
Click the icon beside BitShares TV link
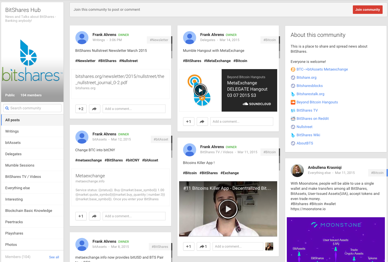[293, 110]
